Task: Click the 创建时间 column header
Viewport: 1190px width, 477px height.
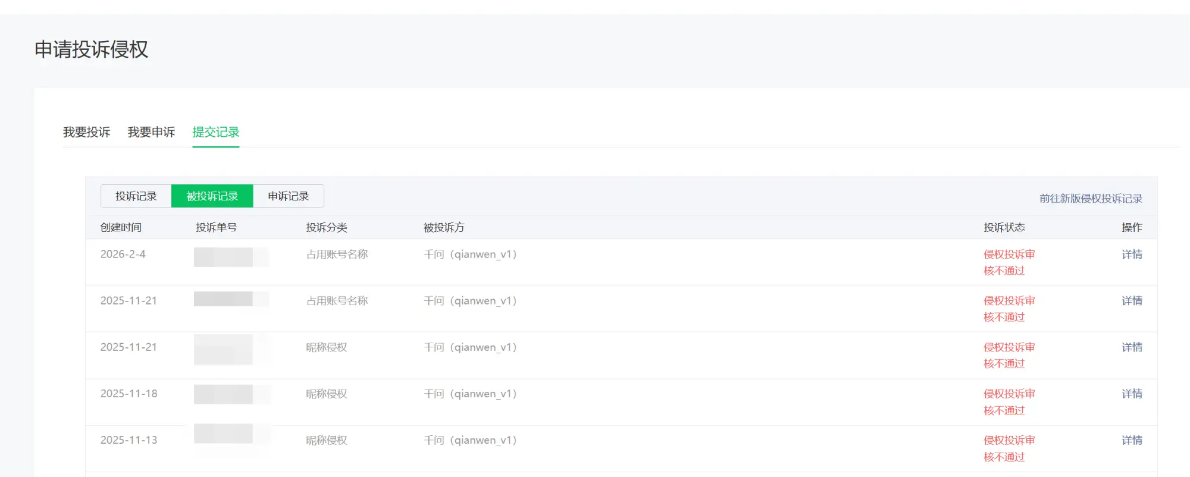Action: pyautogui.click(x=121, y=228)
